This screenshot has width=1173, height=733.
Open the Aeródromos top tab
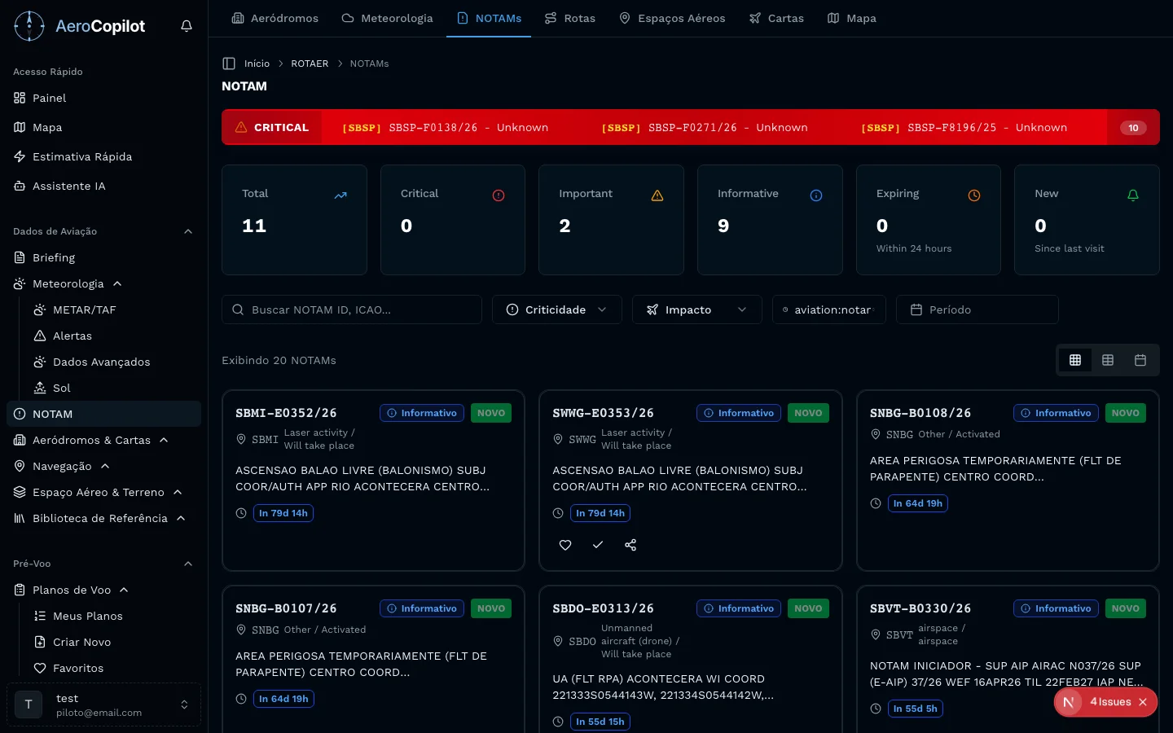pos(275,18)
